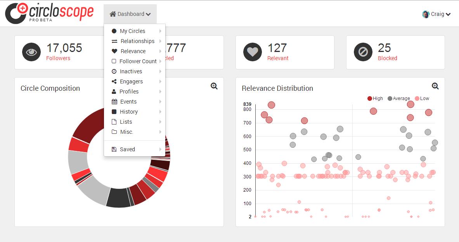Click the Circloscope logo
Image resolution: width=459 pixels, height=242 pixels.
tap(49, 13)
